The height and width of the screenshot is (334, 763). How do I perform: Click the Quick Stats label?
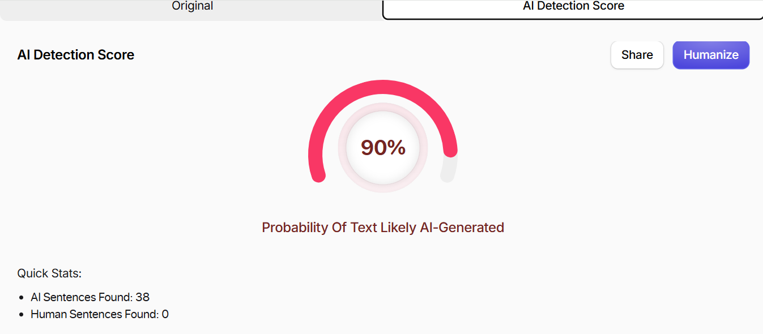pyautogui.click(x=50, y=273)
